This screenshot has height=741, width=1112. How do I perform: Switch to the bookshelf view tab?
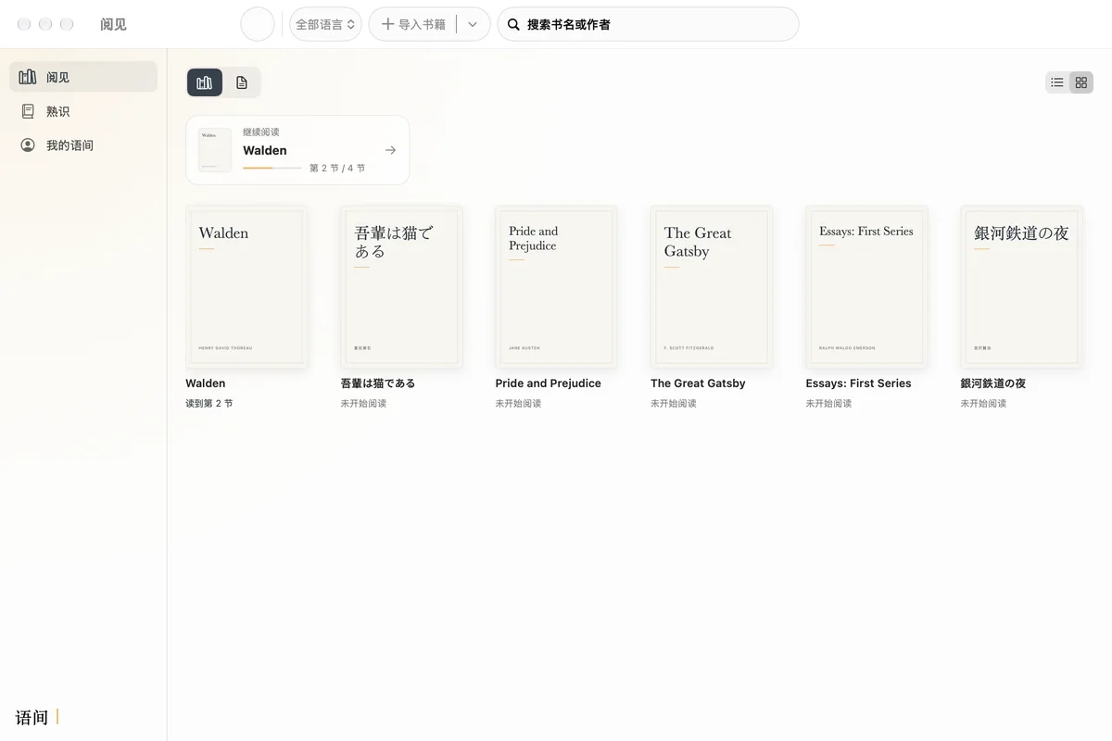pos(205,82)
